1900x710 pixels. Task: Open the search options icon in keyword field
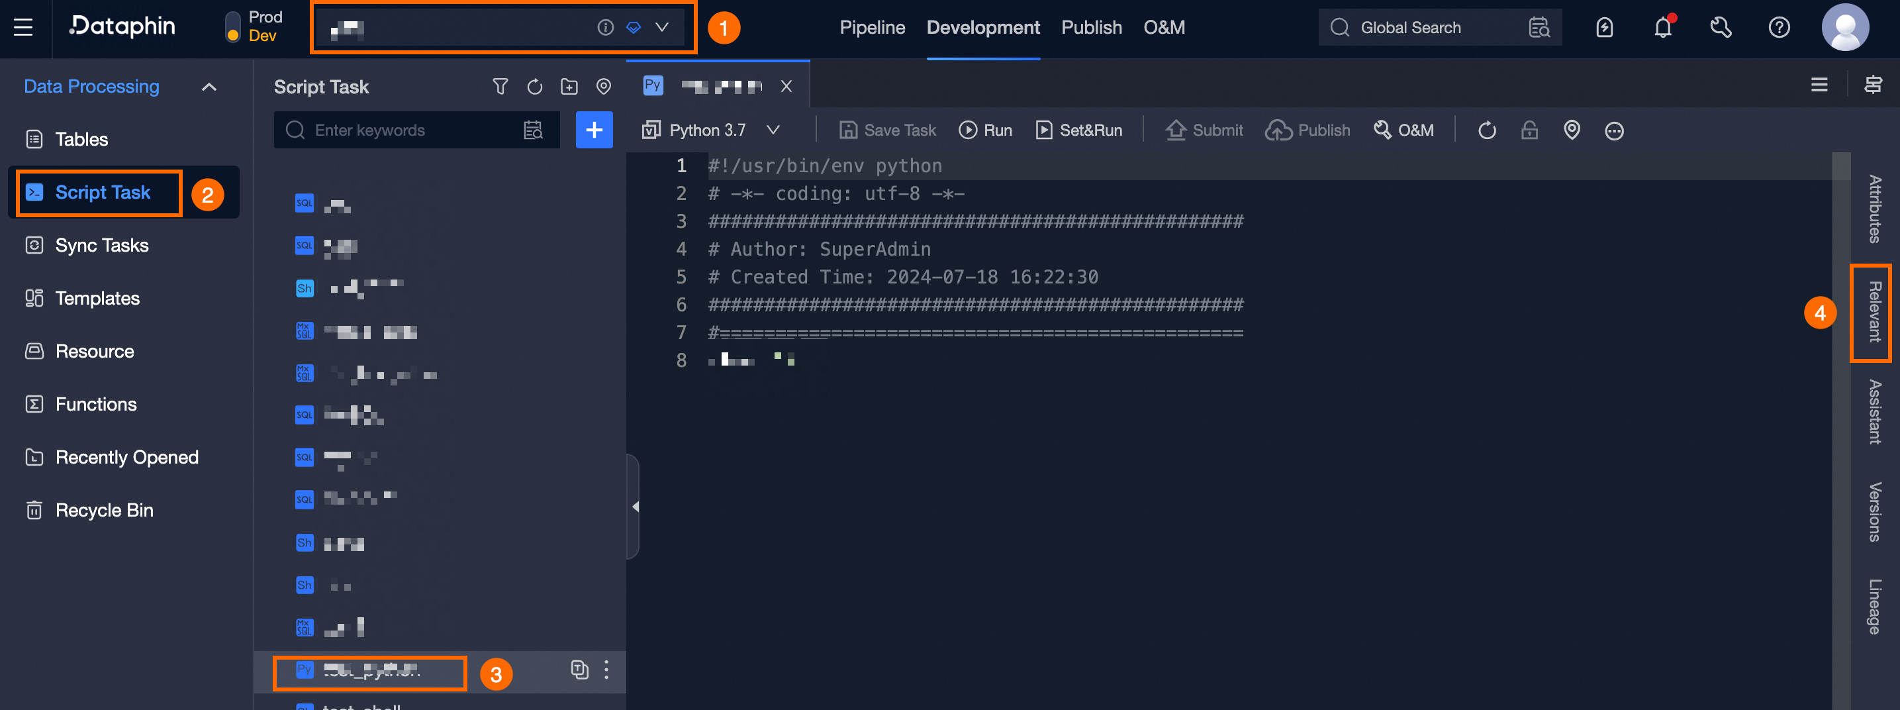(534, 130)
